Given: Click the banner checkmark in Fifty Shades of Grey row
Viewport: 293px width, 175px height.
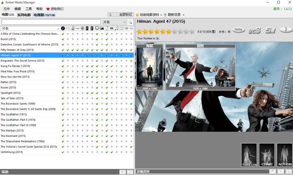Looking at the screenshot, I should [x=68, y=50].
